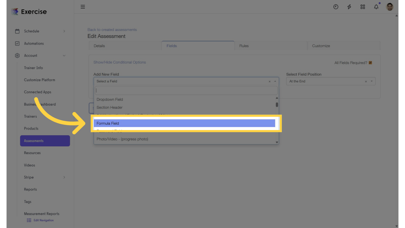Click Show/Hide Conditional Options

[119, 62]
